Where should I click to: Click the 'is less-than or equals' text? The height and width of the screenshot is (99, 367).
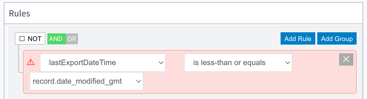229,63
